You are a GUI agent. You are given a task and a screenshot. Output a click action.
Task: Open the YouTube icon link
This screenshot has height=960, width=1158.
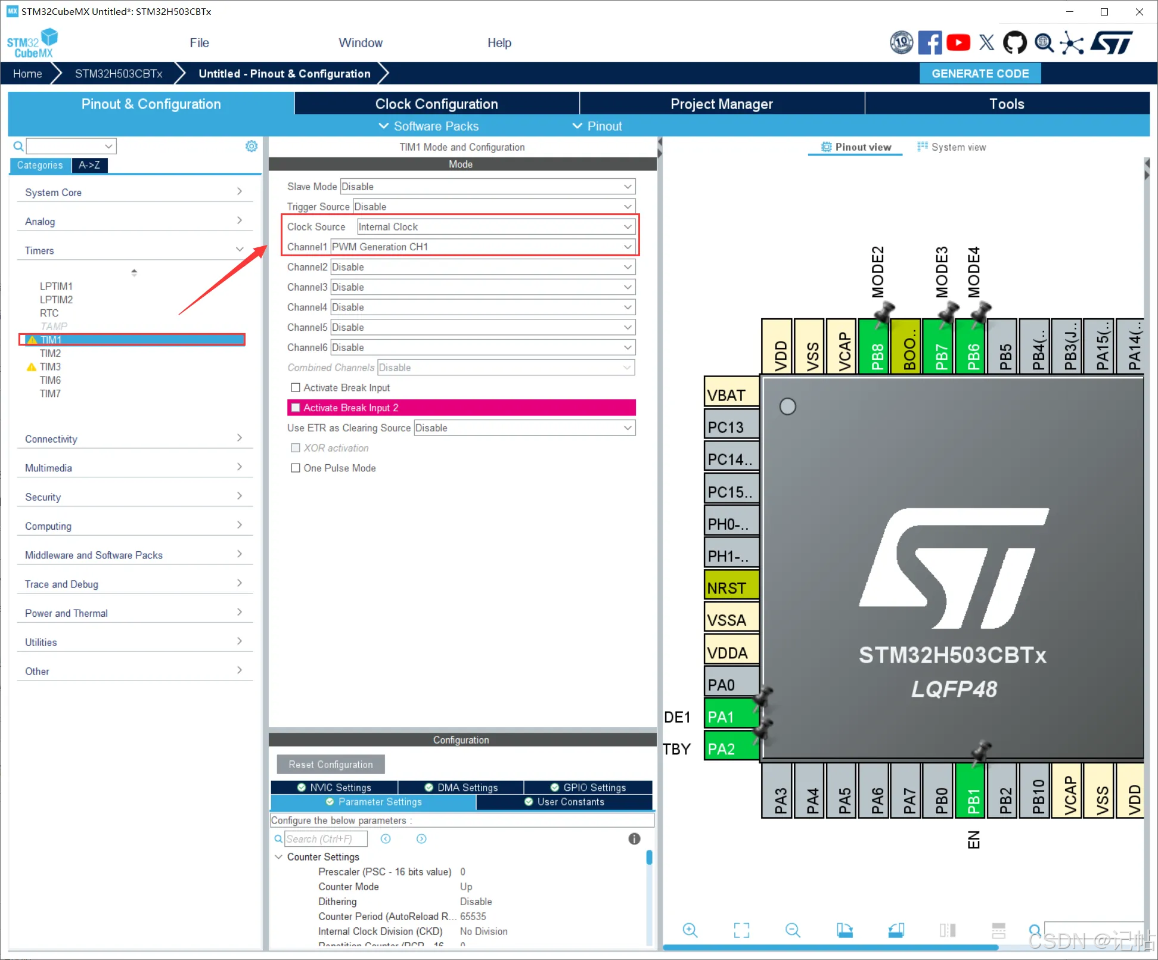click(x=958, y=43)
